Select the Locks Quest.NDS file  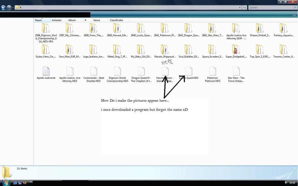[189, 73]
